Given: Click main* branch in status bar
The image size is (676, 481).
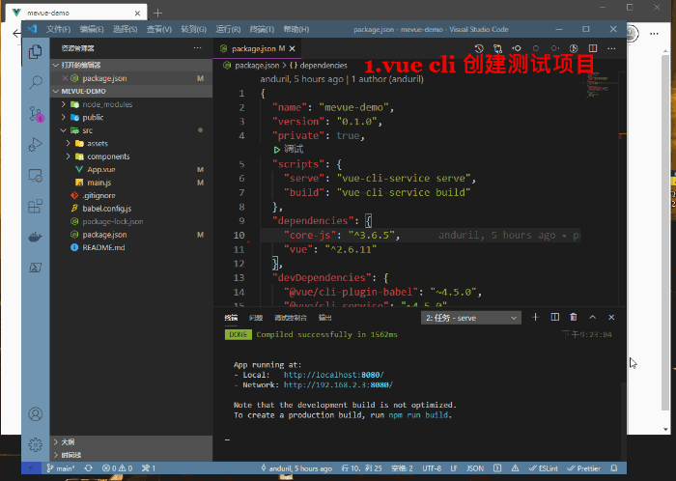Looking at the screenshot, I should tap(61, 468).
